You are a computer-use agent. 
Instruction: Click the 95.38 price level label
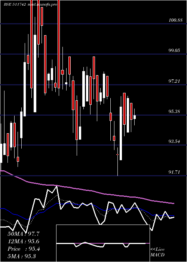click(x=174, y=112)
